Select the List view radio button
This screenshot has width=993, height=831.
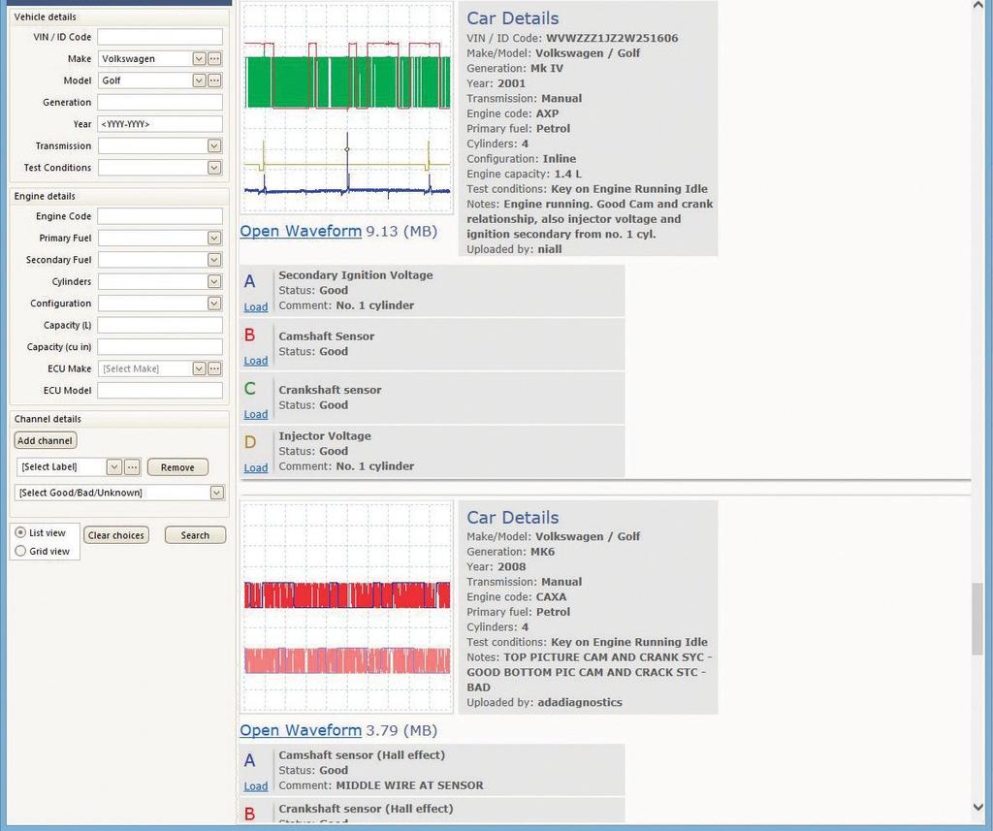(x=20, y=532)
